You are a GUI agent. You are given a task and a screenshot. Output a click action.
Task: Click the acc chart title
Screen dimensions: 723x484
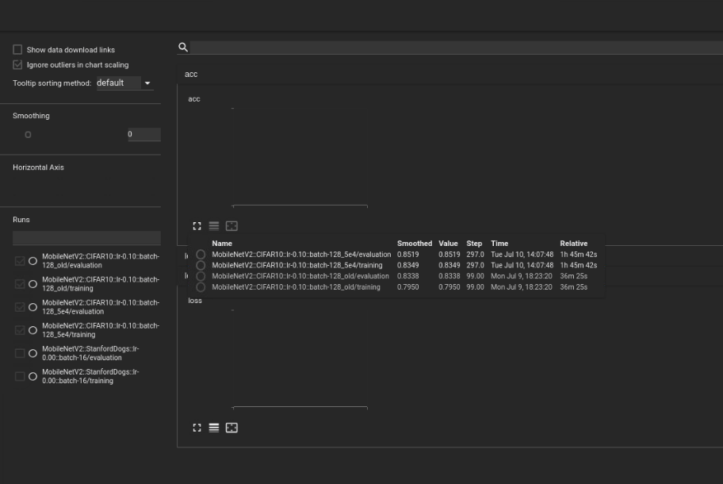coord(194,98)
